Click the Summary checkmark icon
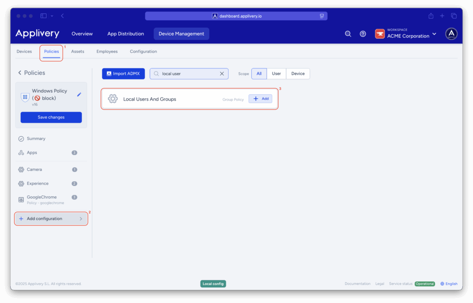Viewport: 473px width, 303px height. click(x=21, y=139)
